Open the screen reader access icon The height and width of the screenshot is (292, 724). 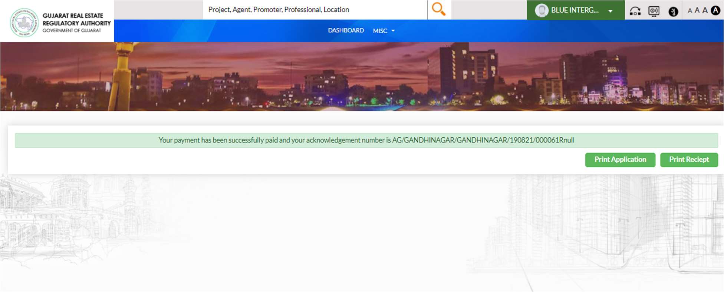click(654, 11)
